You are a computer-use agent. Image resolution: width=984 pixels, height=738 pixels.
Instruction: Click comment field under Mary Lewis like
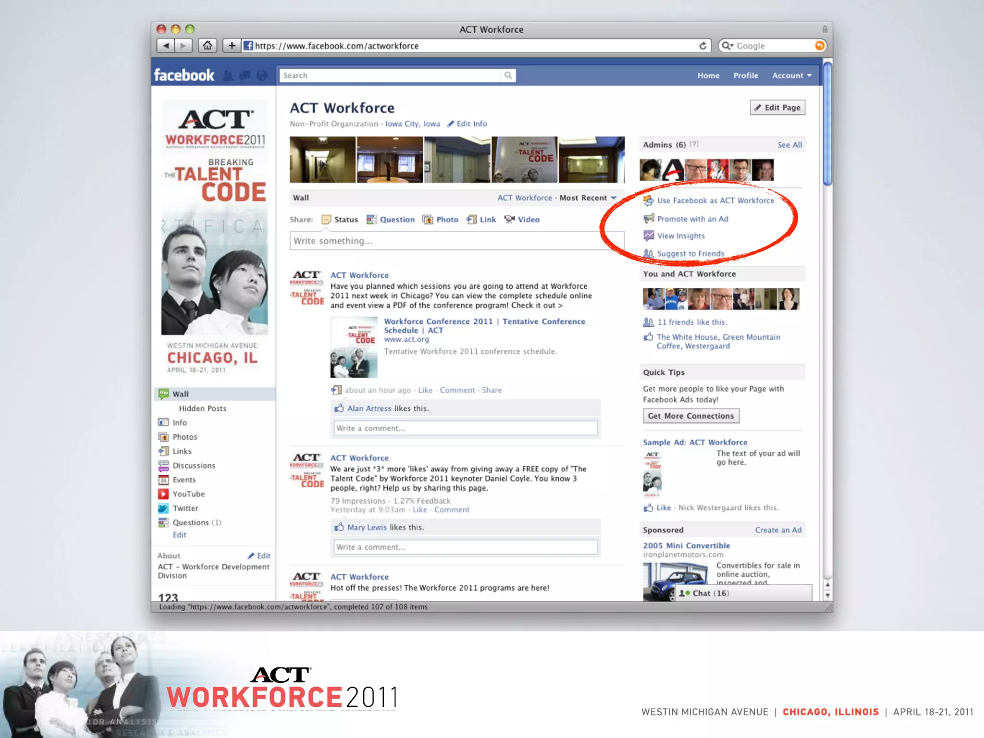pyautogui.click(x=465, y=547)
